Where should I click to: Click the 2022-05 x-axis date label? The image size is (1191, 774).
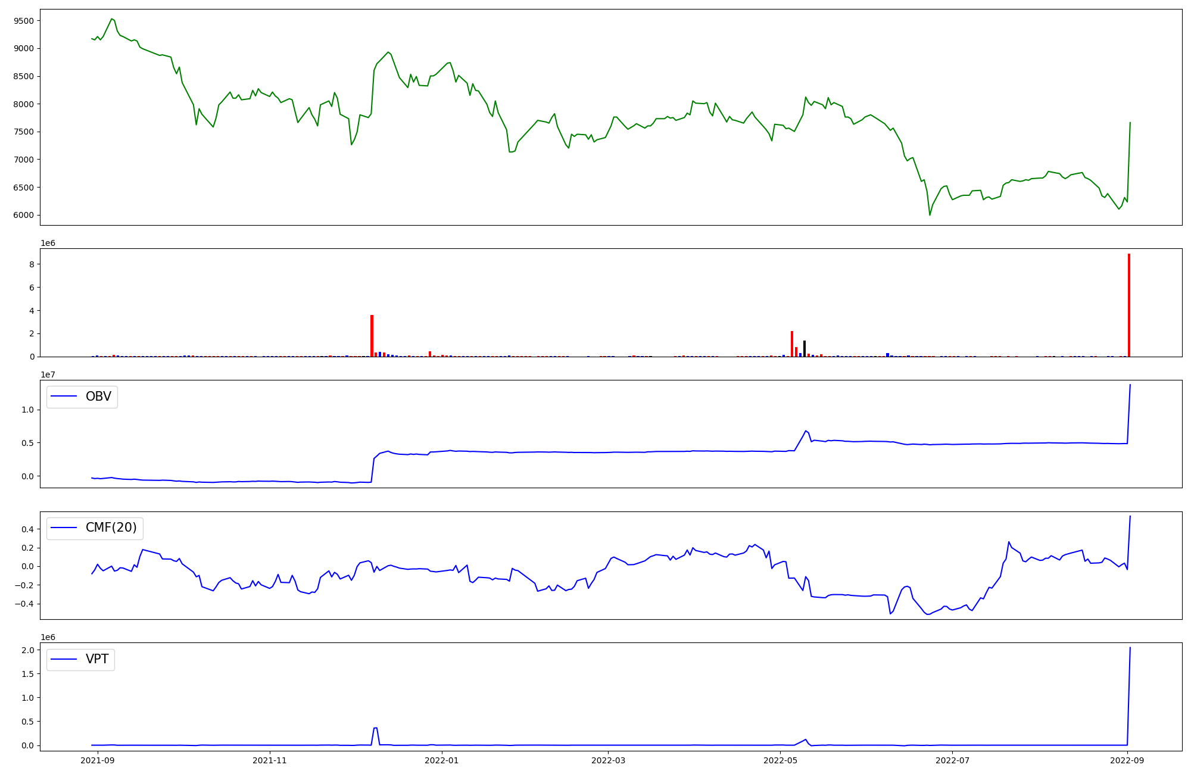click(781, 760)
